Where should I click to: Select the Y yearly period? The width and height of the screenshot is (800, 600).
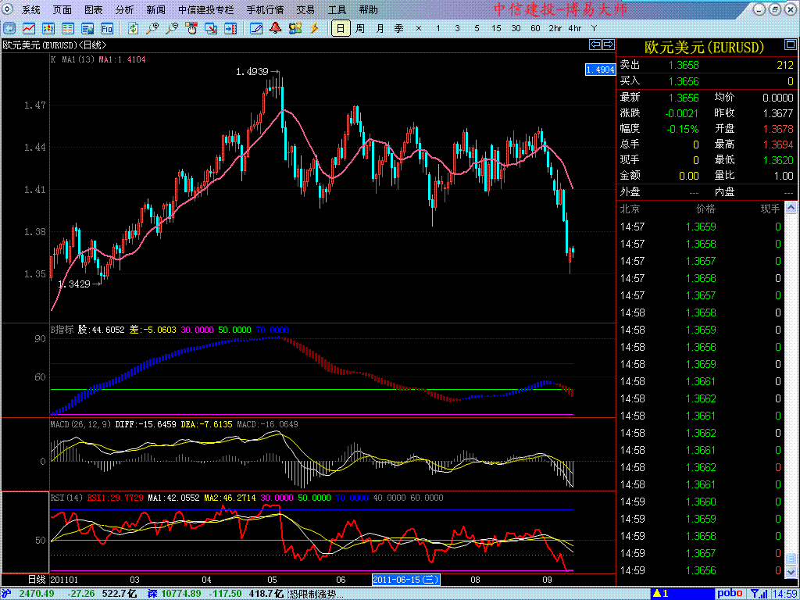coord(594,29)
